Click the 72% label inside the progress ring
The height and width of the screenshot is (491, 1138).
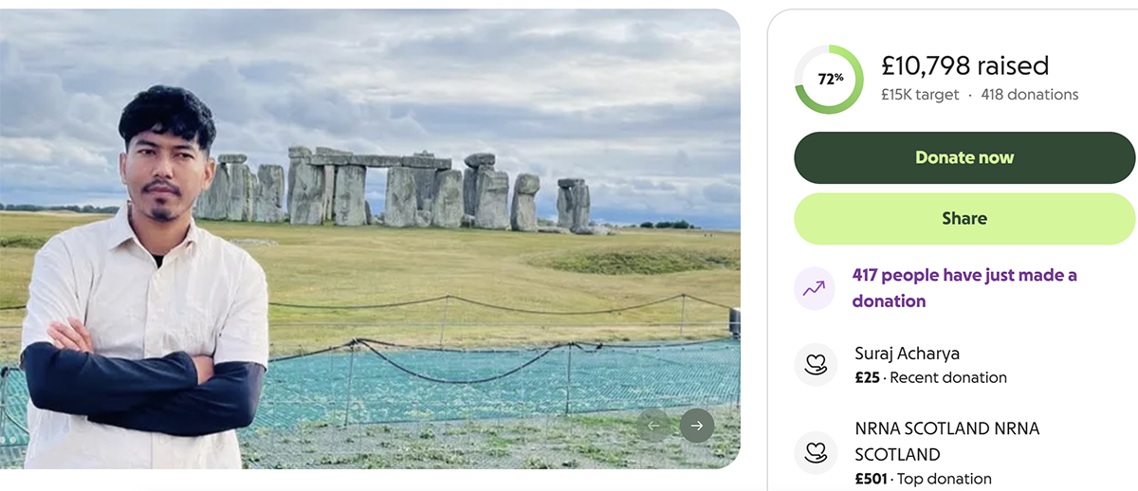click(x=831, y=79)
